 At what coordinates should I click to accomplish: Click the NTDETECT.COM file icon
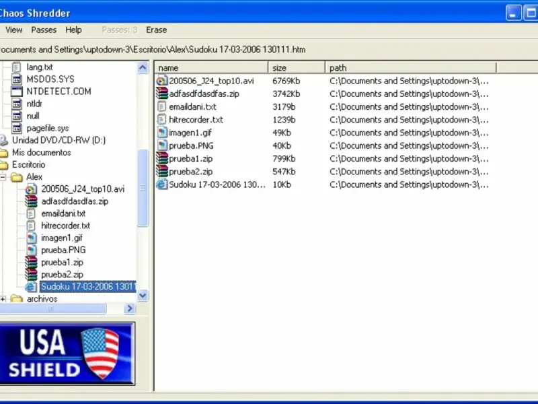(x=16, y=92)
